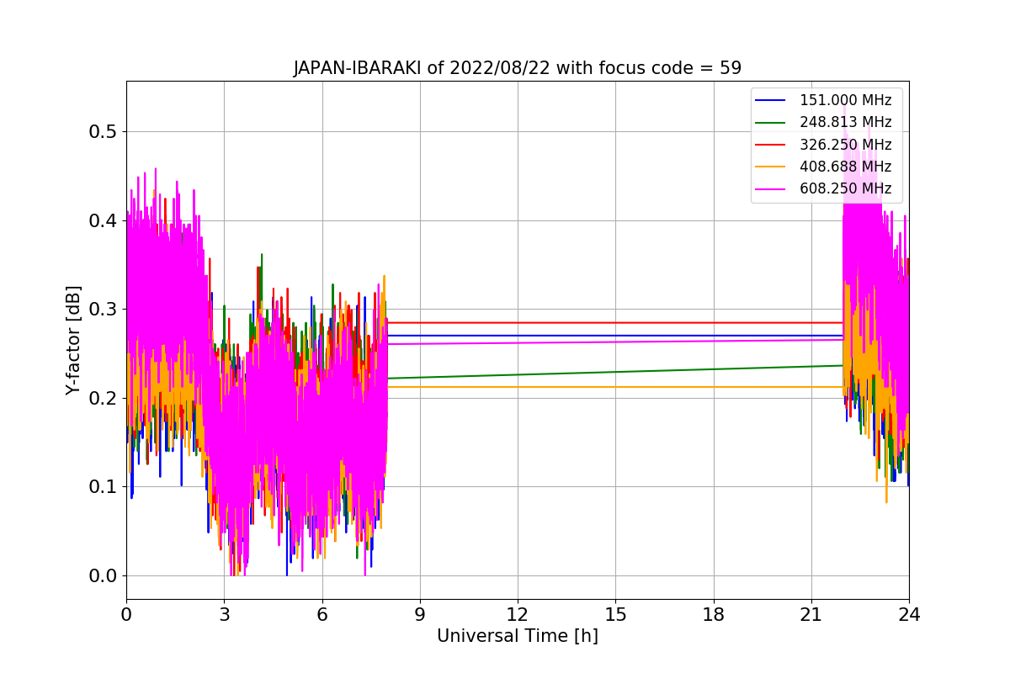Viewport: 1010px width, 673px height.
Task: Click the x-axis tick label 15
Action: tap(615, 614)
